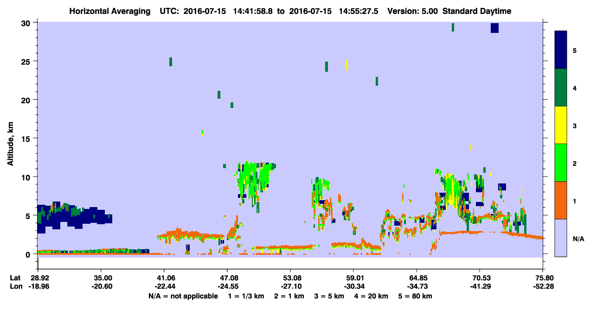
Task: Click the yellow color bar segment 3
Action: [561, 125]
